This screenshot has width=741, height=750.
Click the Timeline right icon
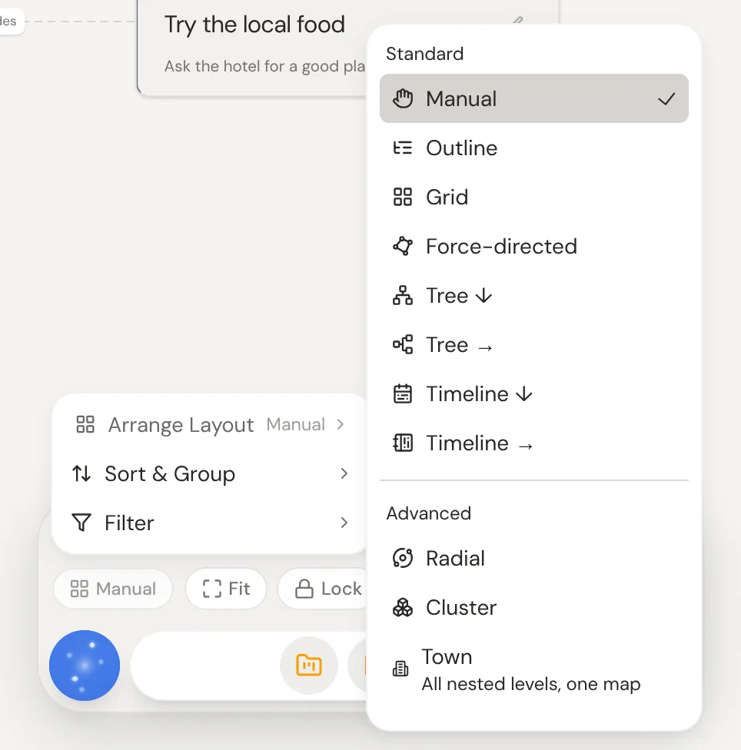(402, 443)
